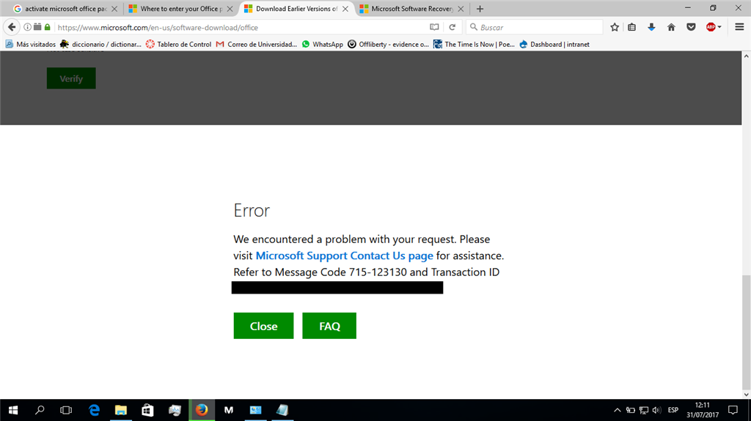Viewport: 751px width, 421px height.
Task: Open Task View on the taskbar
Action: [66, 410]
